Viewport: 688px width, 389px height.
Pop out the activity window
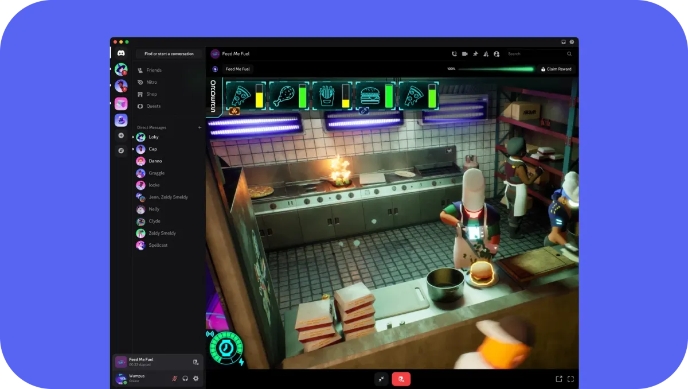tap(559, 379)
